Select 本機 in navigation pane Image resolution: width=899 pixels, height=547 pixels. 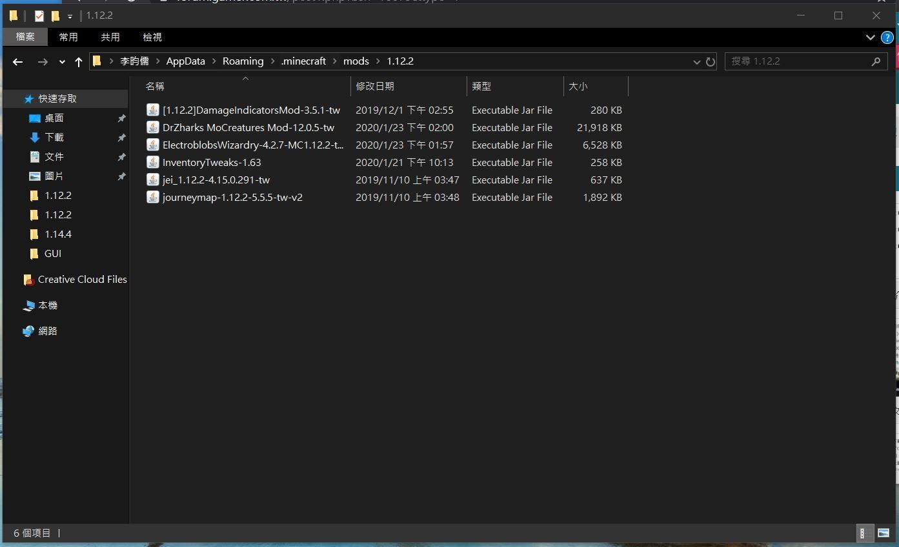coord(48,305)
